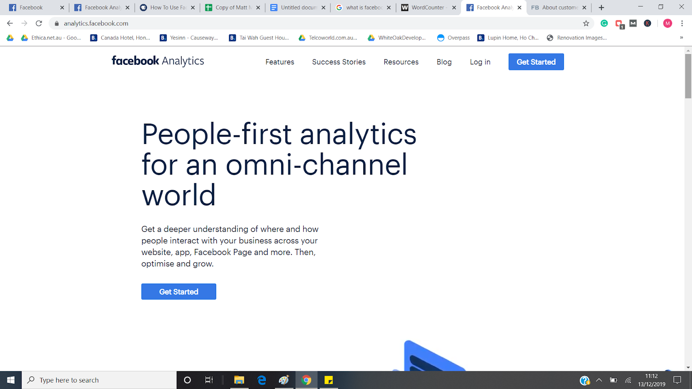Screen dimensions: 692x389
Task: Click Get Started button below hero text
Action: 179,292
